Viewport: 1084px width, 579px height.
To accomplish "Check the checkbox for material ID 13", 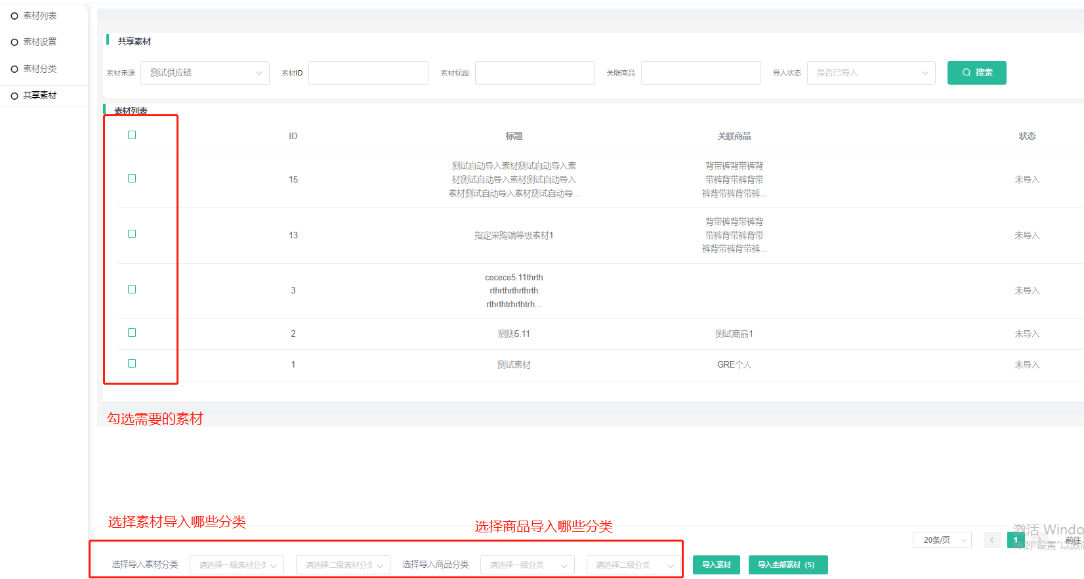I will 132,234.
